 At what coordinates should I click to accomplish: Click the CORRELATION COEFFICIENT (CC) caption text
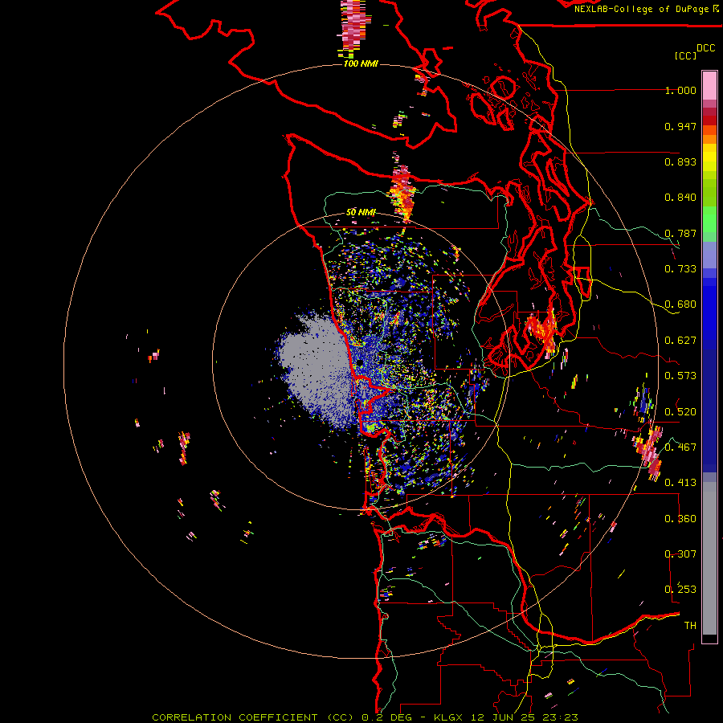(253, 717)
